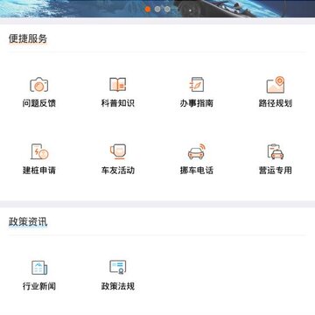Tap the 车友活动 label

coord(118,170)
